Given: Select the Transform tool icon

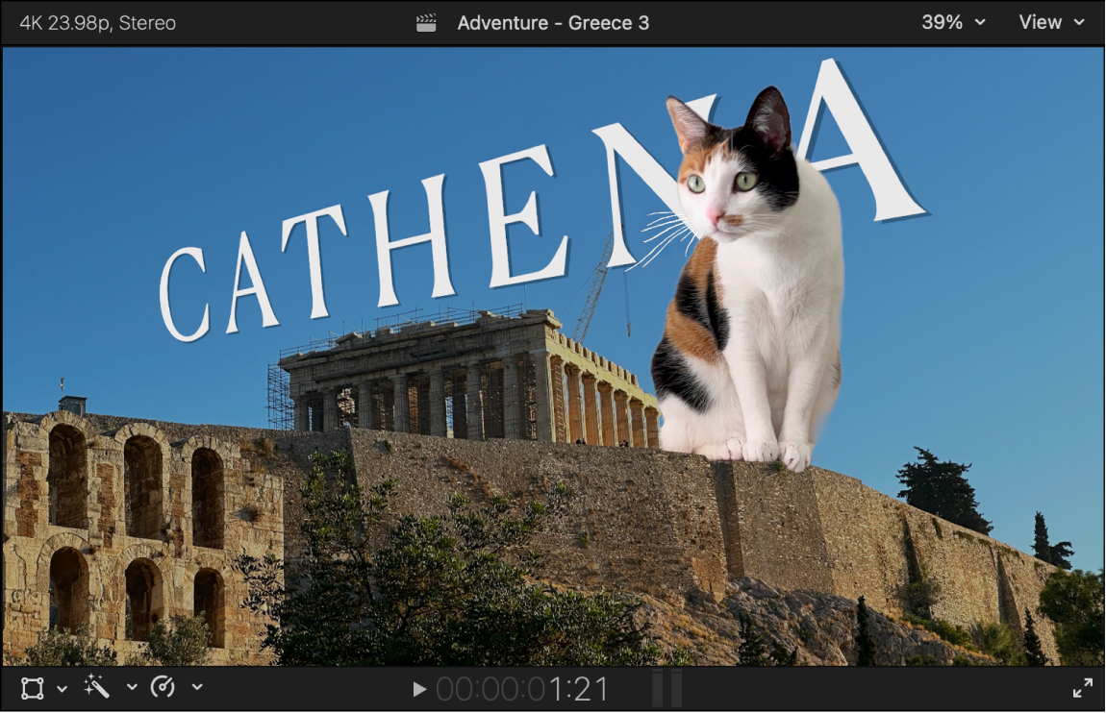Looking at the screenshot, I should pos(32,687).
